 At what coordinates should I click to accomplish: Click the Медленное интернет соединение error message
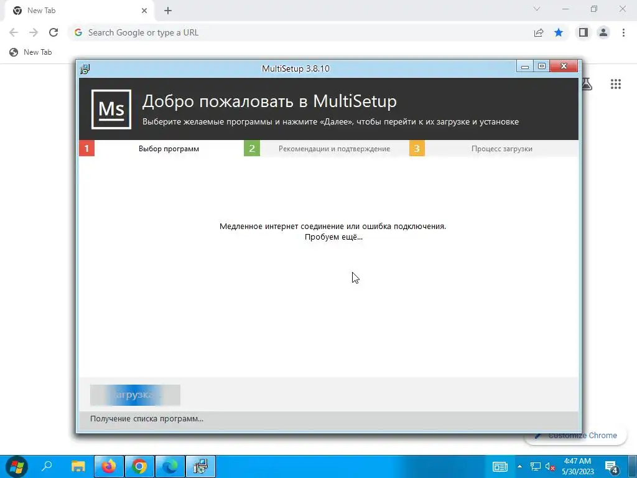coord(333,227)
